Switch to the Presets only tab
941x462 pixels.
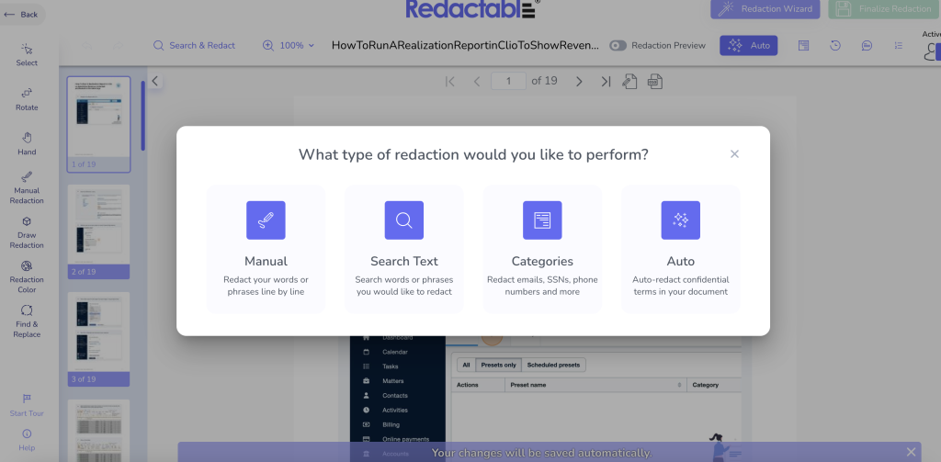tap(498, 365)
